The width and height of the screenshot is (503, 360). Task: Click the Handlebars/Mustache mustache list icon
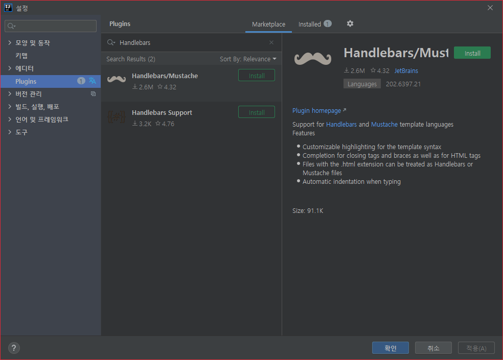click(117, 79)
